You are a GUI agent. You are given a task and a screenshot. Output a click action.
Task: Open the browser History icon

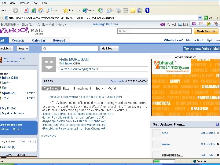coord(101,10)
